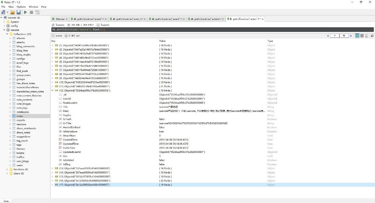Open the Options menu
This screenshot has height=203, width=375.
point(21,7)
